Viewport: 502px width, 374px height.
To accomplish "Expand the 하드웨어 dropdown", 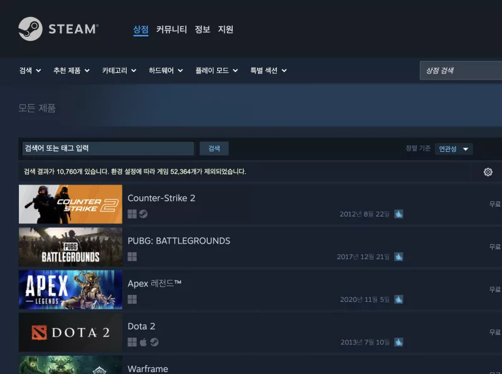I will coord(166,70).
